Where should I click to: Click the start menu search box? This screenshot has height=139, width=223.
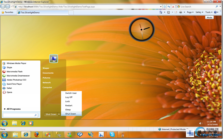coord(20,115)
